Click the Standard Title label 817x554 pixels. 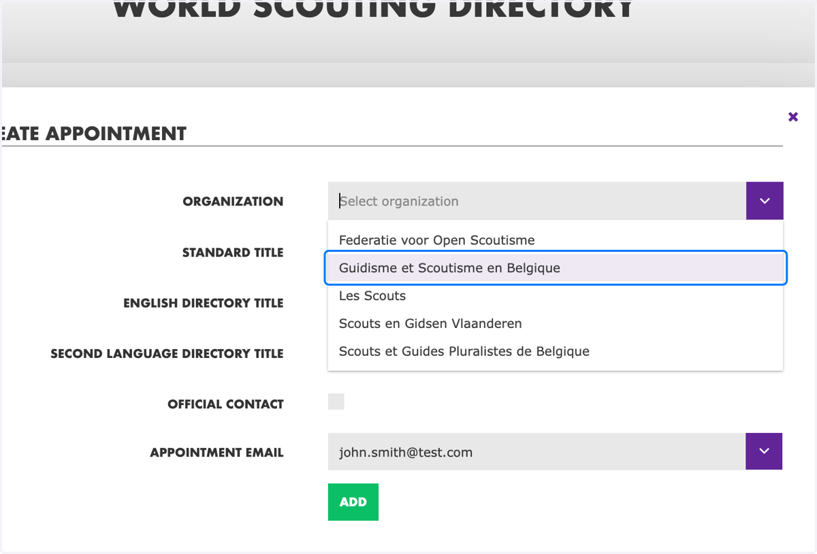click(x=233, y=252)
